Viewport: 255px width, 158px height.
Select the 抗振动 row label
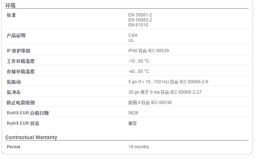(14, 82)
